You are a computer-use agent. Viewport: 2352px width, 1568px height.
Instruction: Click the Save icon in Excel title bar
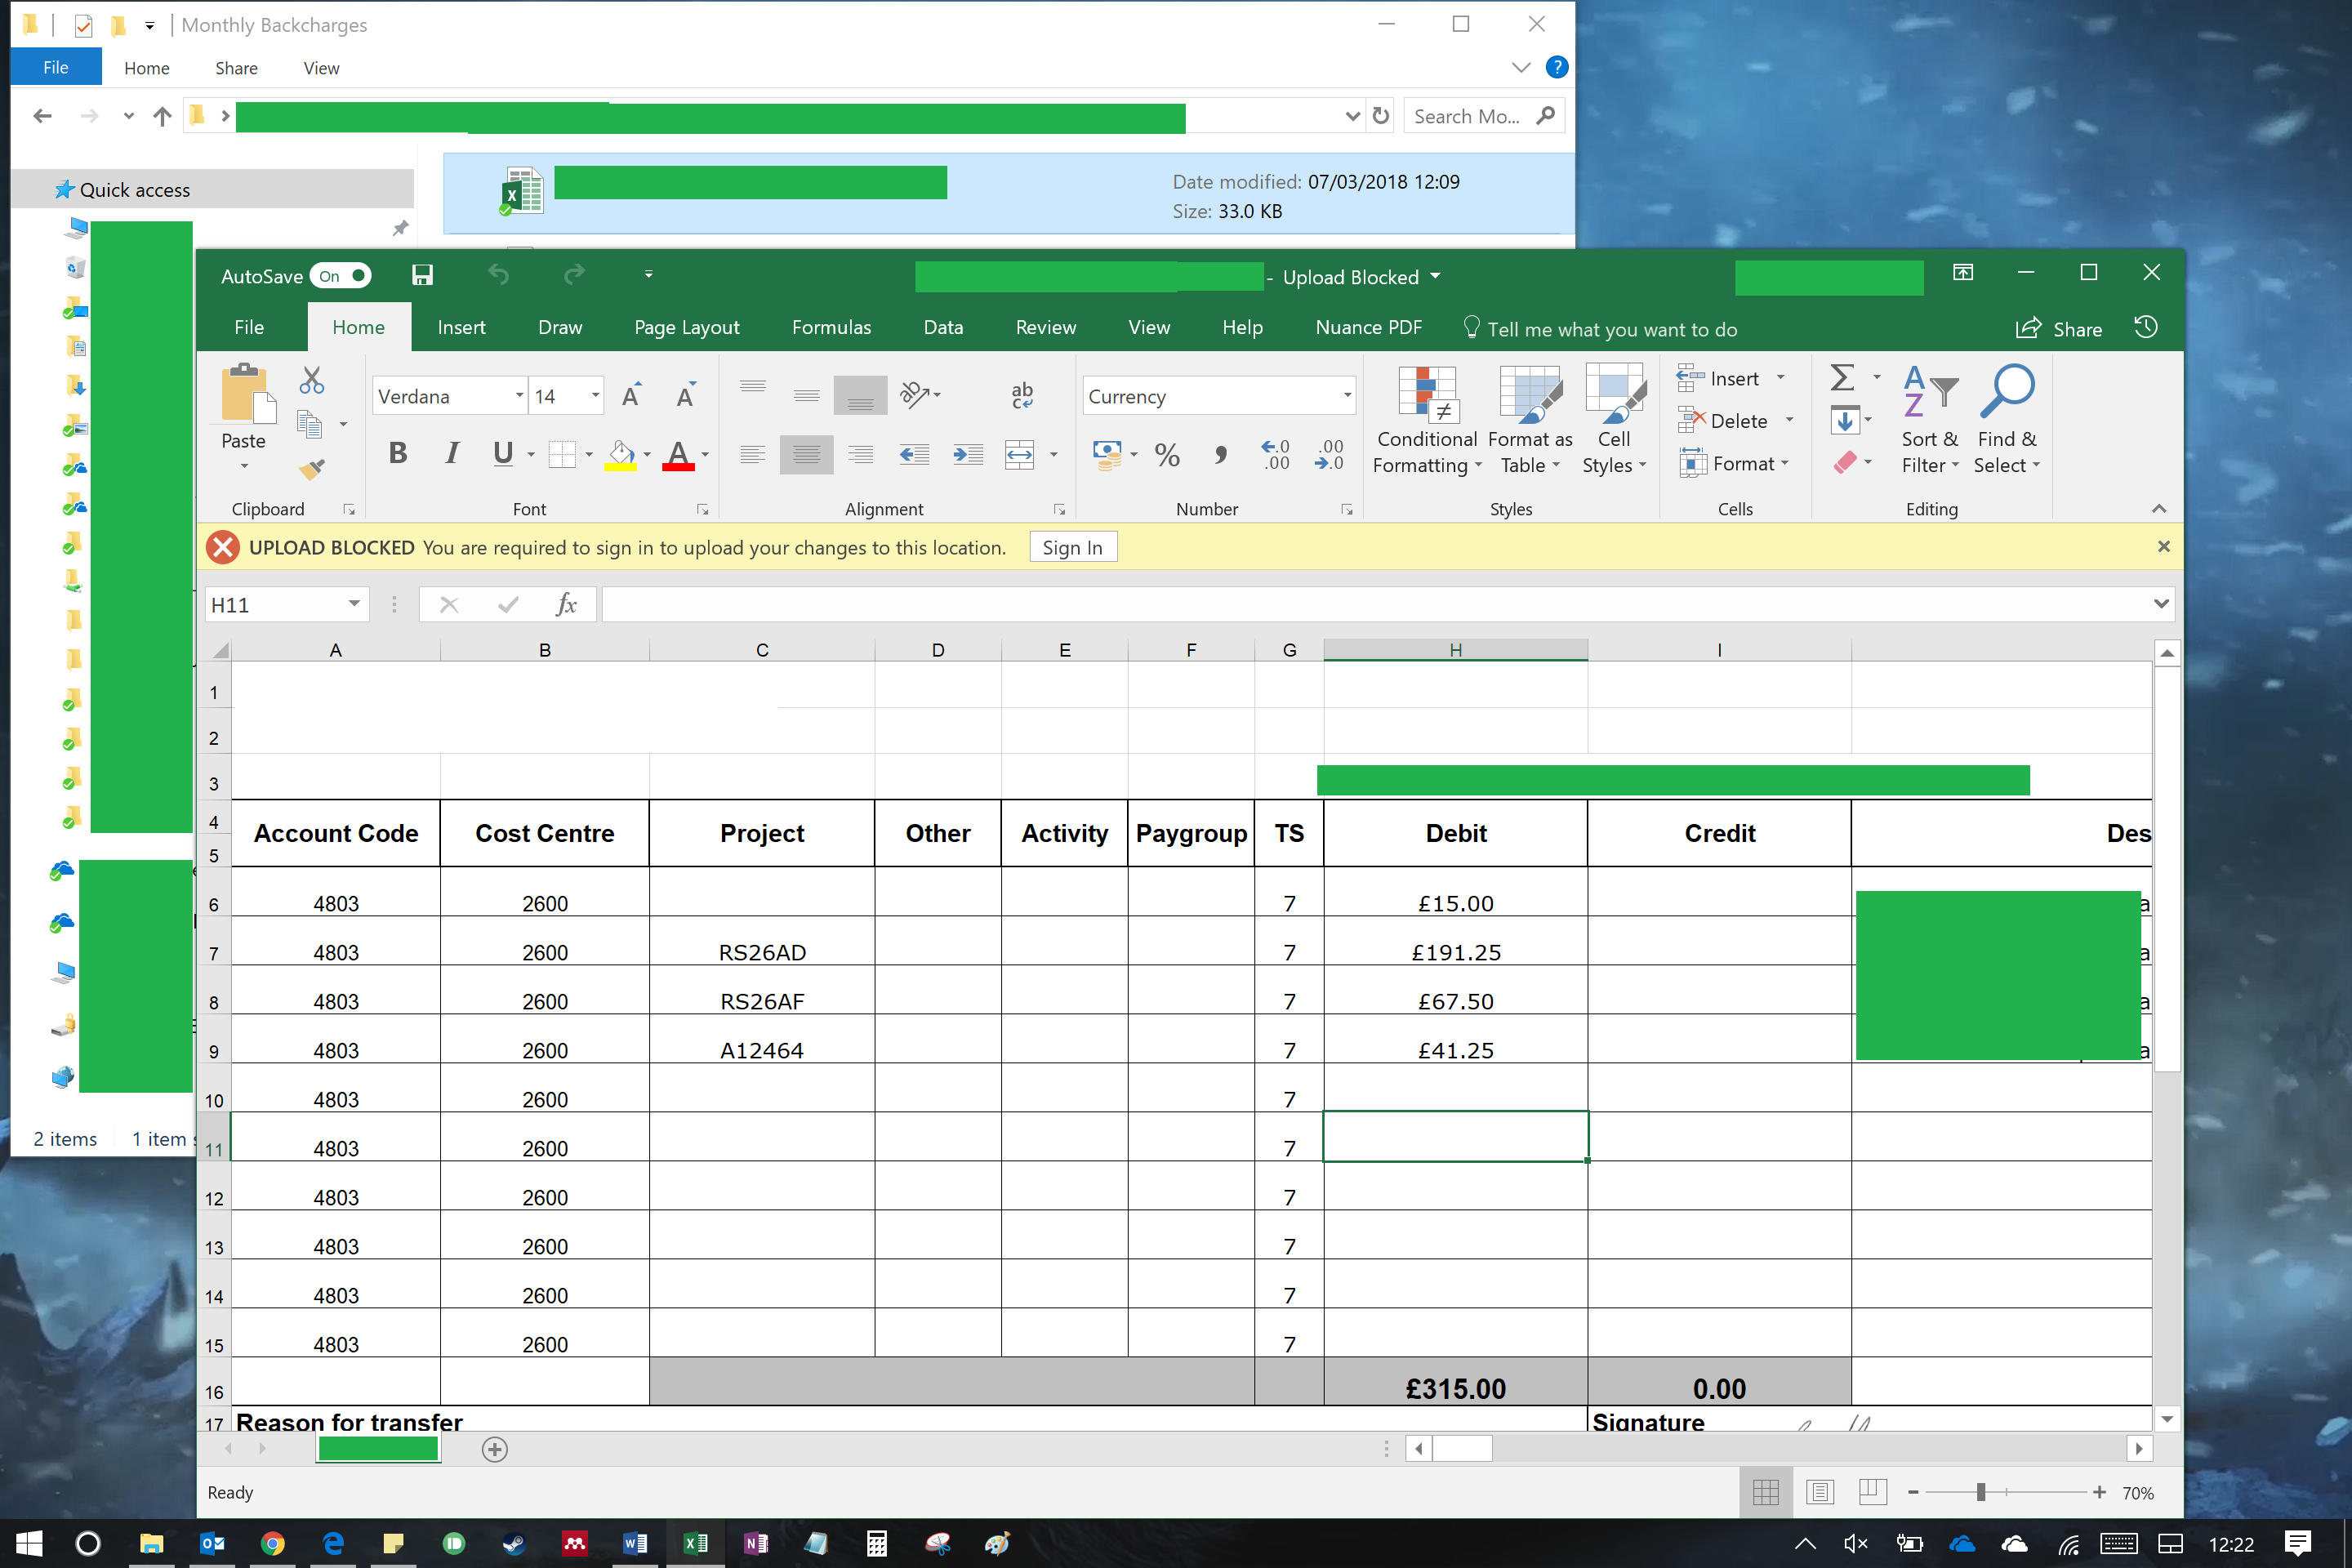422,275
